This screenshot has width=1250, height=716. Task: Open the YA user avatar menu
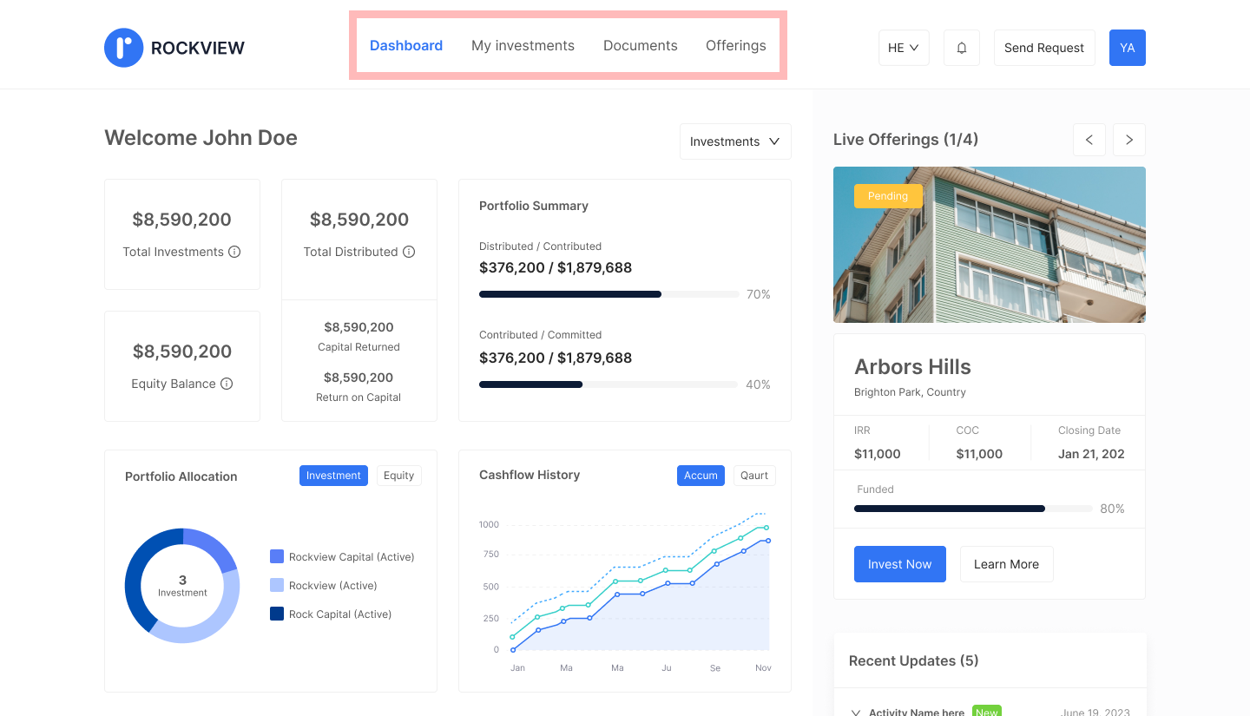(x=1128, y=48)
